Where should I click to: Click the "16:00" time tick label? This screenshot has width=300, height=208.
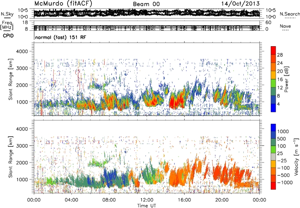(x=184, y=200)
